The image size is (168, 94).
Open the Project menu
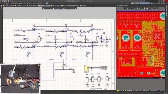12,3
